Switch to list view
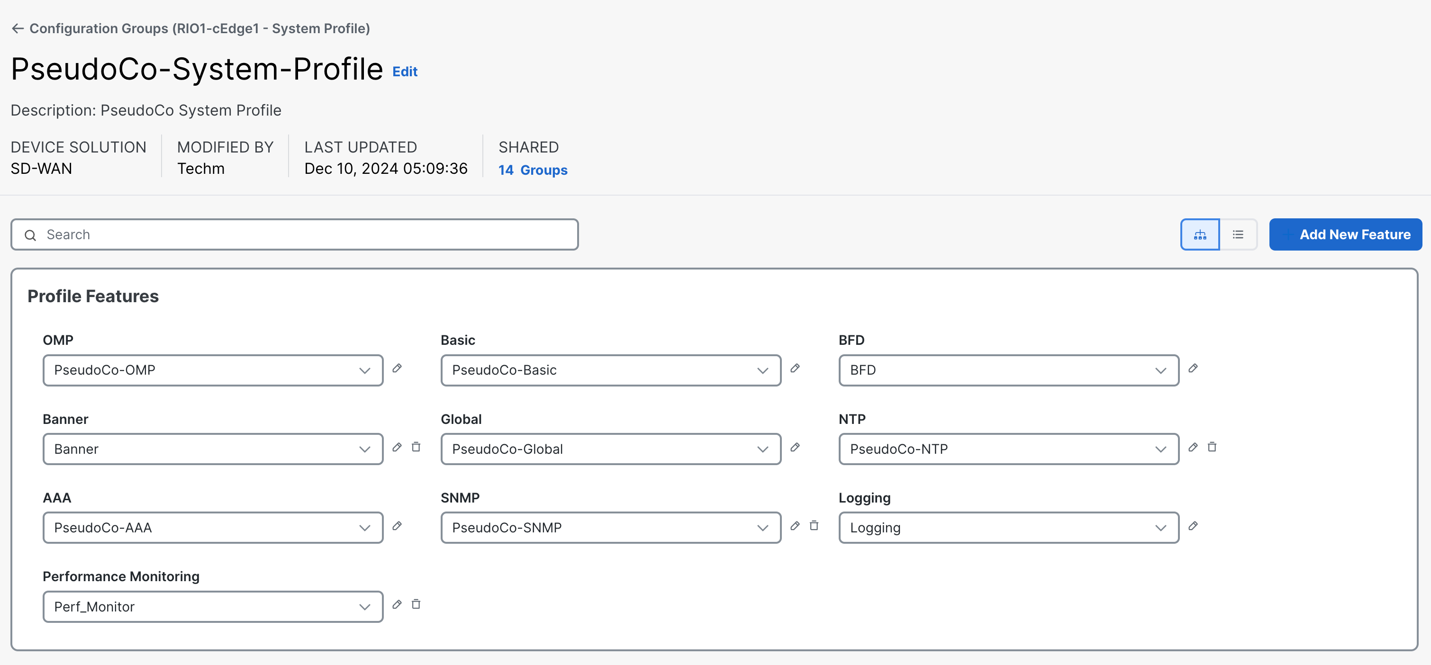The width and height of the screenshot is (1431, 665). pos(1238,235)
